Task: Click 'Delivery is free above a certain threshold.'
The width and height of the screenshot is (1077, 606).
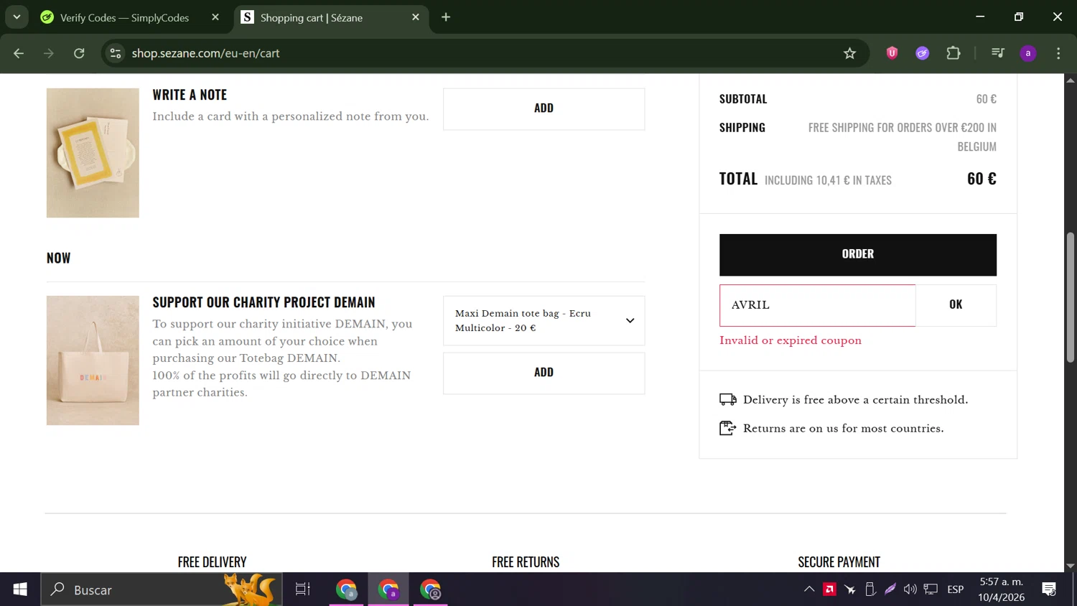Action: coord(855,400)
